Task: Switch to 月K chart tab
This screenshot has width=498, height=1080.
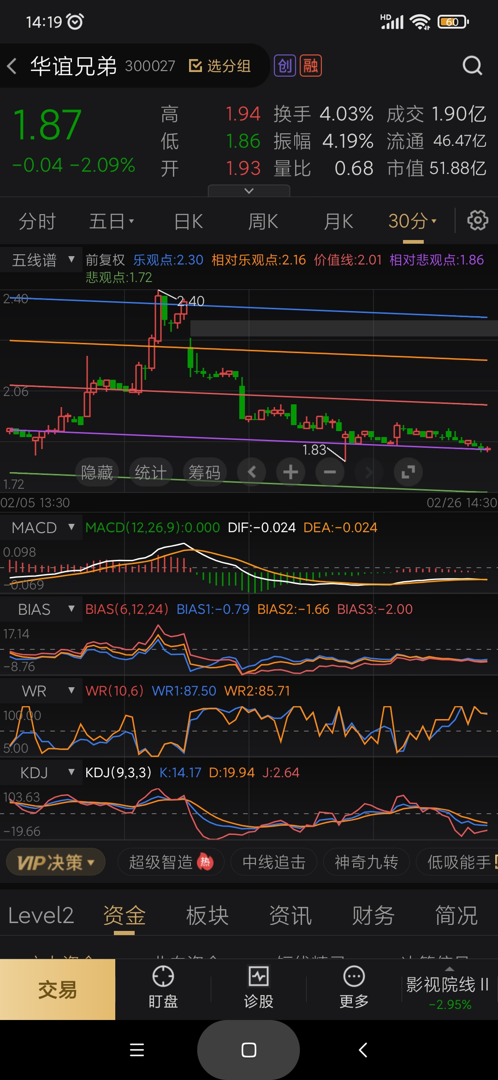Action: [338, 221]
